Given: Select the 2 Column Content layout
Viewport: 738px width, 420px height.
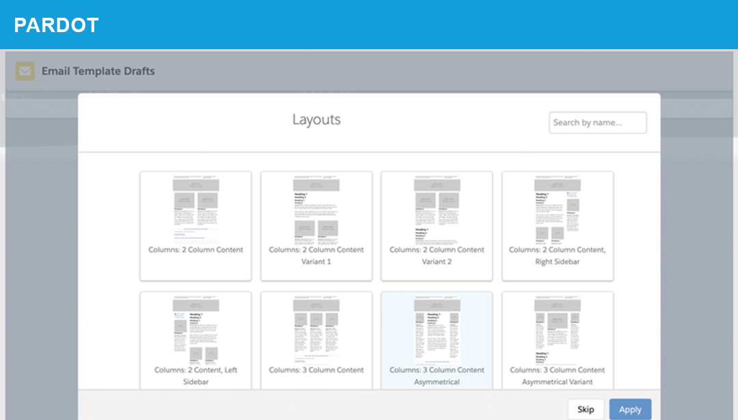Looking at the screenshot, I should click(x=195, y=209).
